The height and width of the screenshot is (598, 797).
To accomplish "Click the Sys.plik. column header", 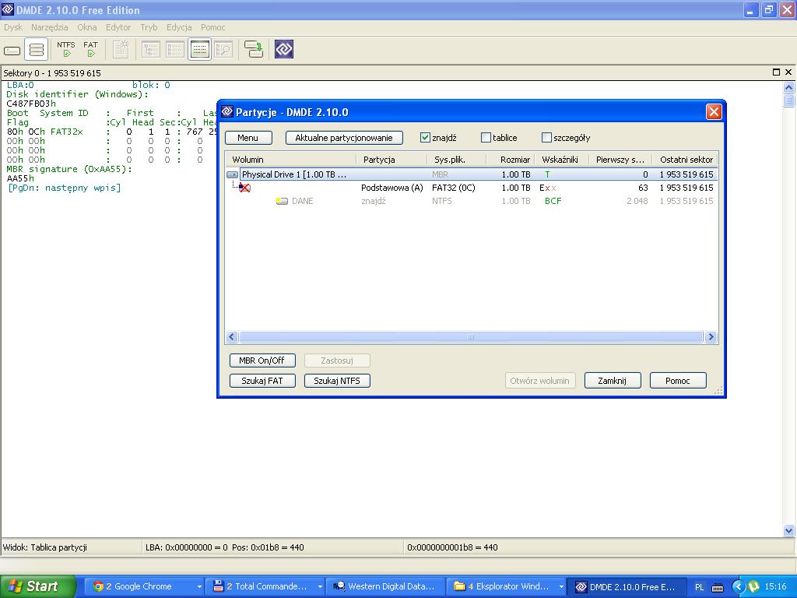I will [x=456, y=160].
